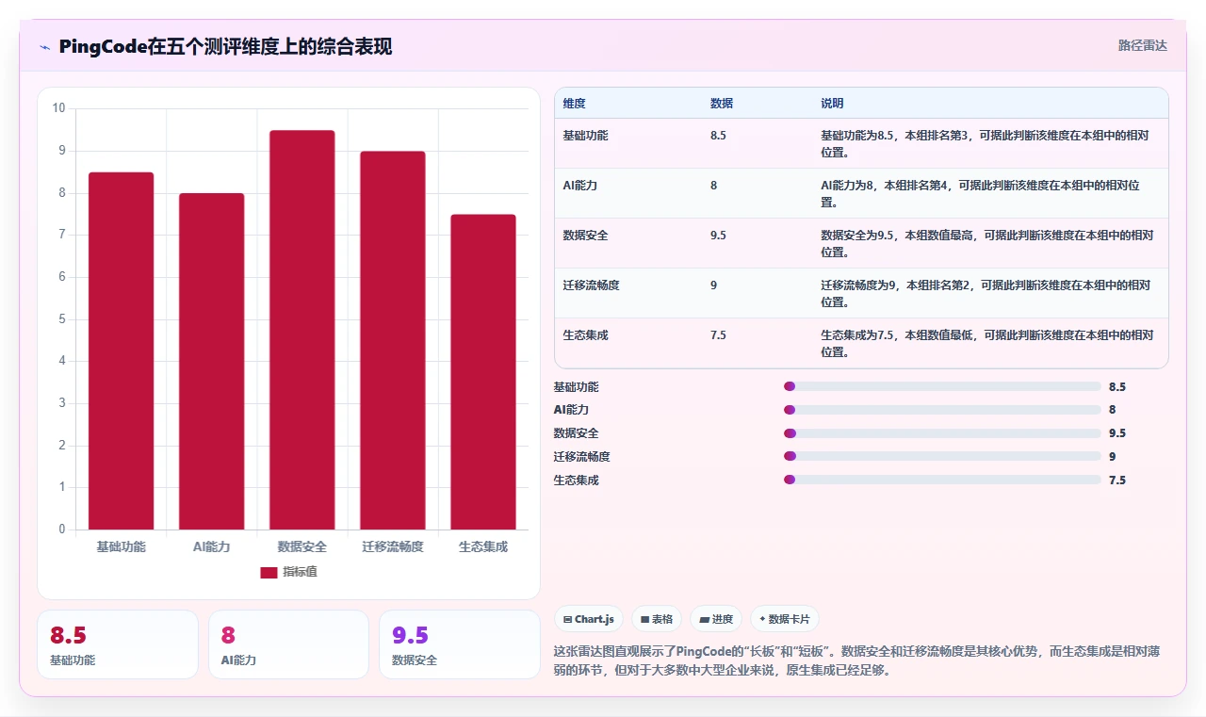Click the 8 AI能力 stat card

point(288,644)
